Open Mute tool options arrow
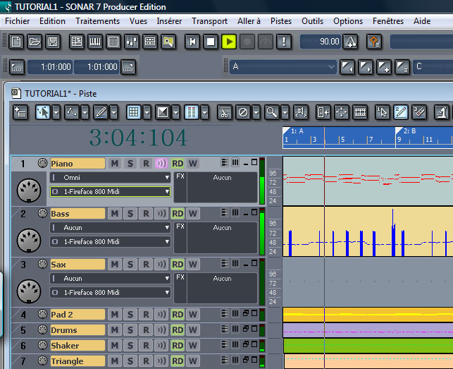 click(256, 112)
